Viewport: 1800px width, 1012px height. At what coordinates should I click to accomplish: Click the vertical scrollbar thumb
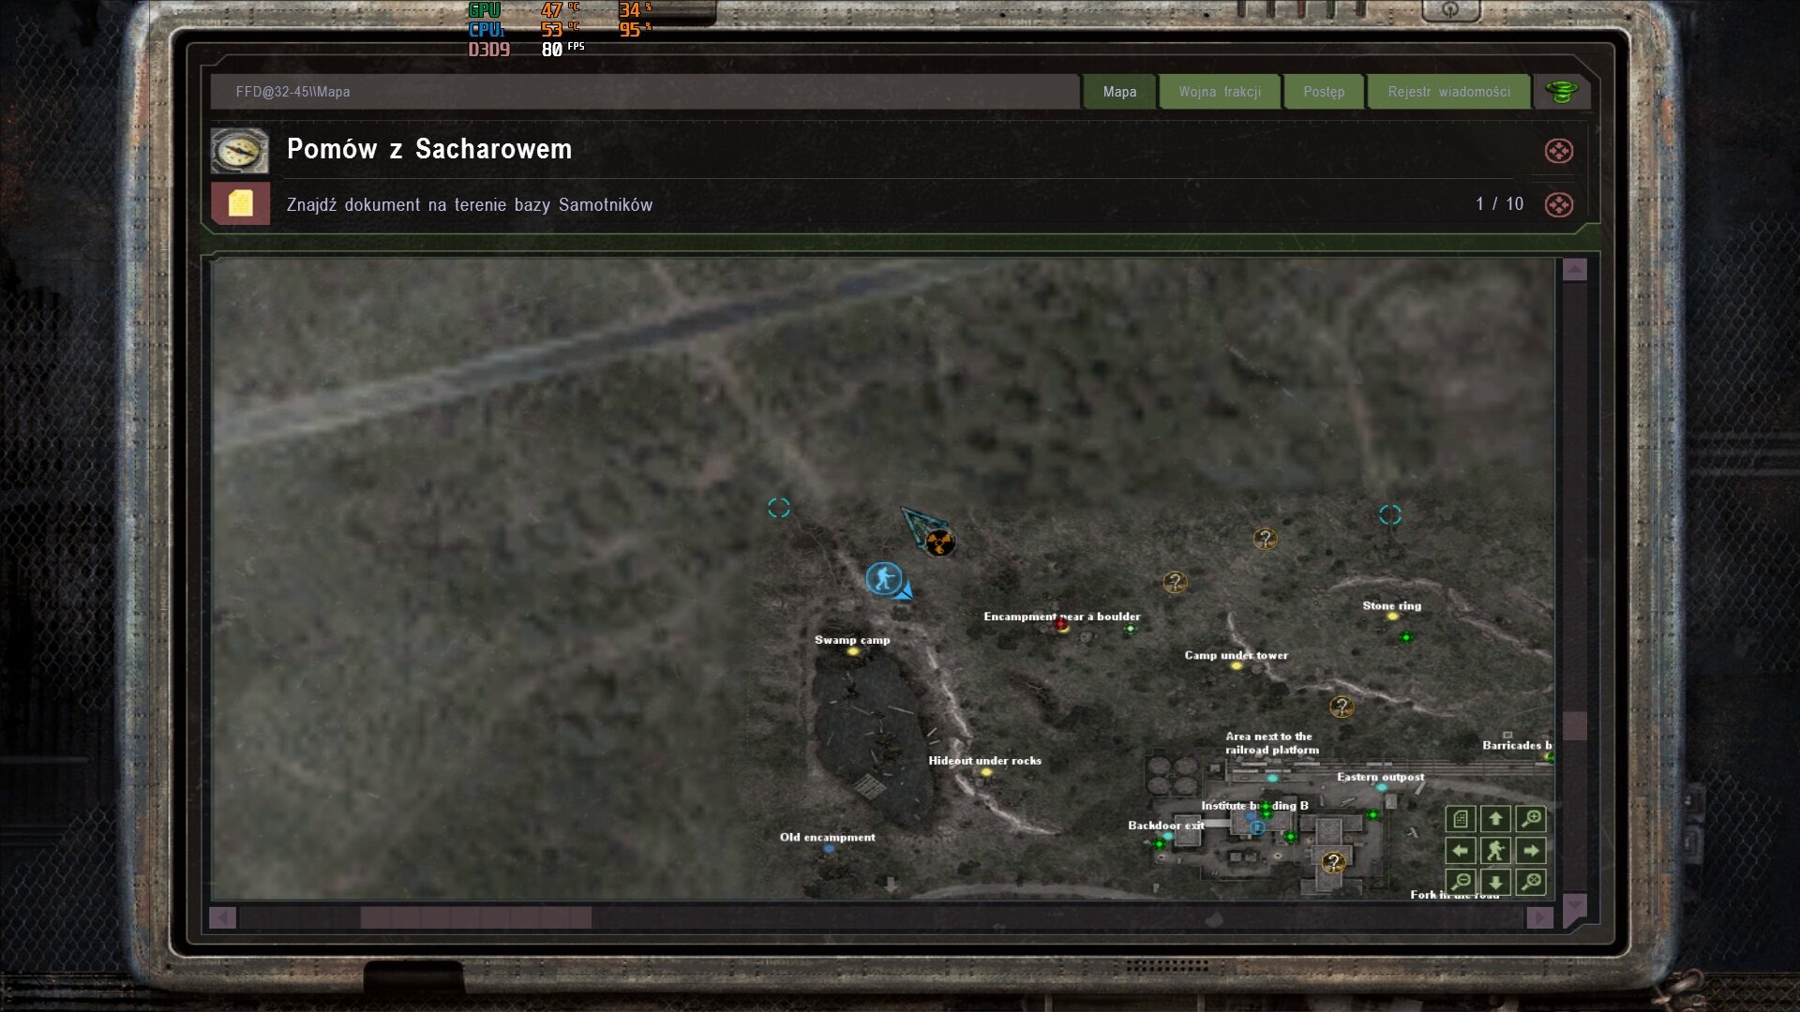point(1574,725)
